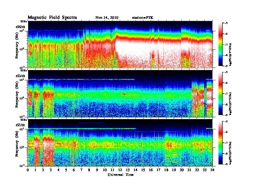Click the color bar beside the dD/dt panel

[220, 94]
